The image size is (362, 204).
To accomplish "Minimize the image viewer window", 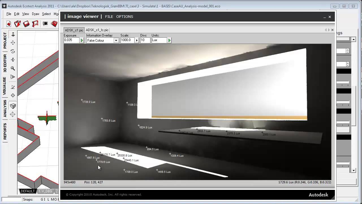I will pos(324,17).
